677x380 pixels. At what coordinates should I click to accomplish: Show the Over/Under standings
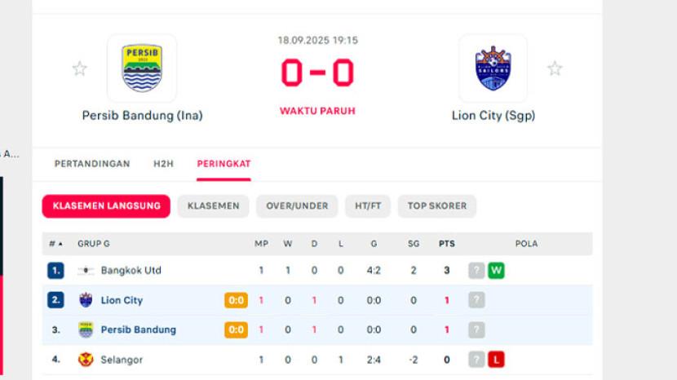pos(297,206)
